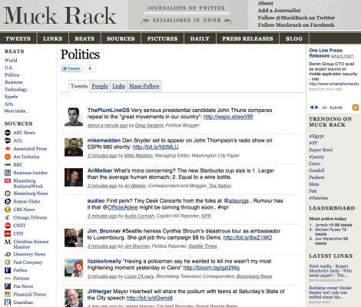
Task: Show previous press release with left arrow
Action: (x=312, y=107)
